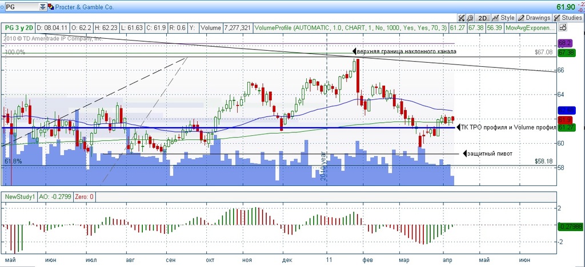The height and width of the screenshot is (267, 585).
Task: Click the Drawings pencil icon
Action: click(521, 18)
